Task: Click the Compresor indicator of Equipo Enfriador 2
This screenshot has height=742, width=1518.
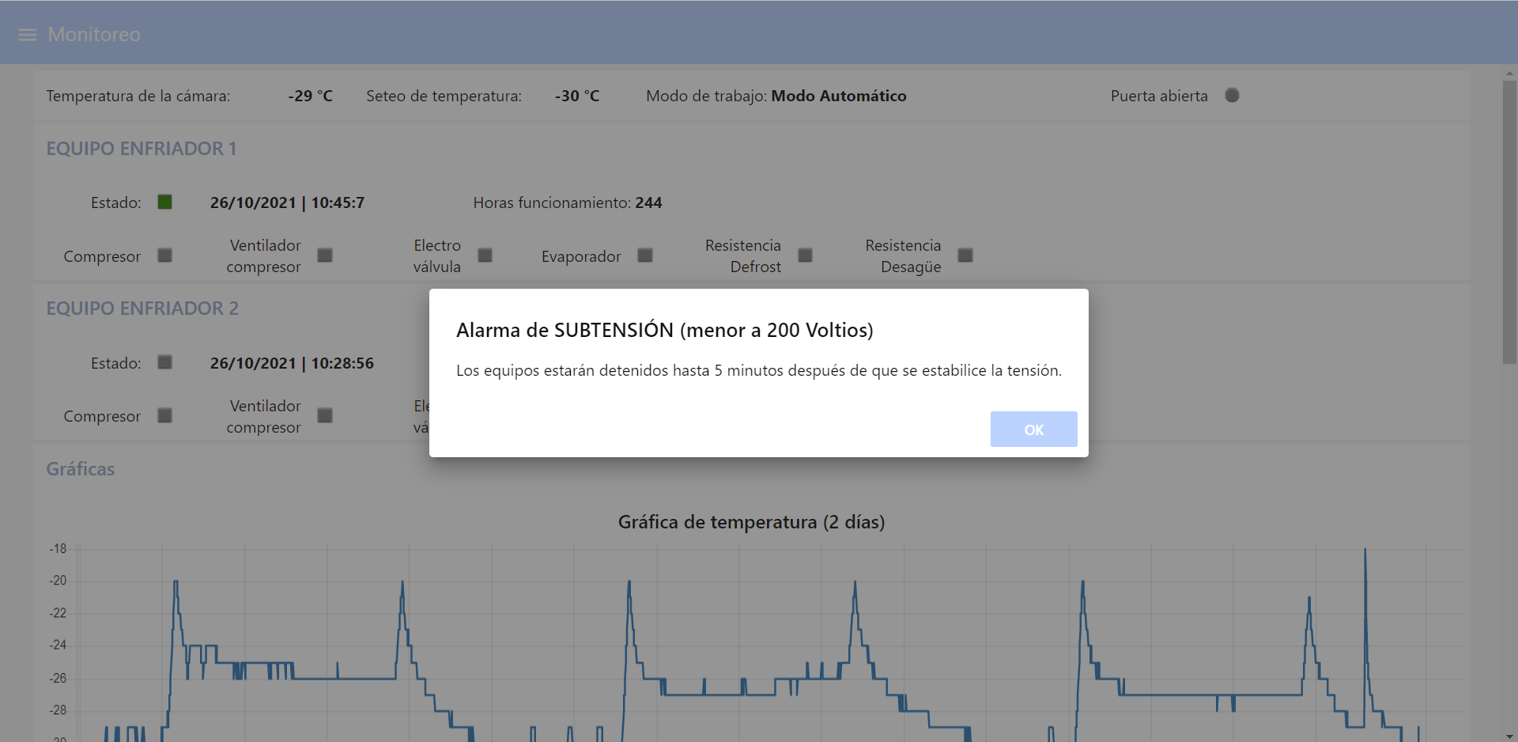Action: click(164, 416)
